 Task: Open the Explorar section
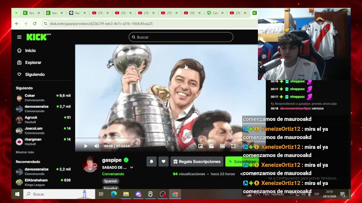[29, 63]
